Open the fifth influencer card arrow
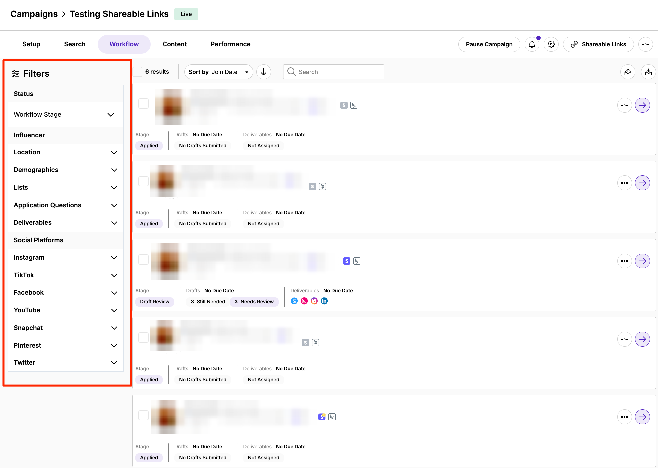Screen dimensions: 658x468 pos(642,417)
